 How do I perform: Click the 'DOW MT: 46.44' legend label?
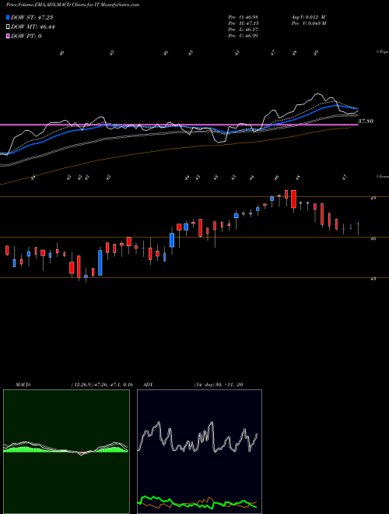[x=33, y=27]
